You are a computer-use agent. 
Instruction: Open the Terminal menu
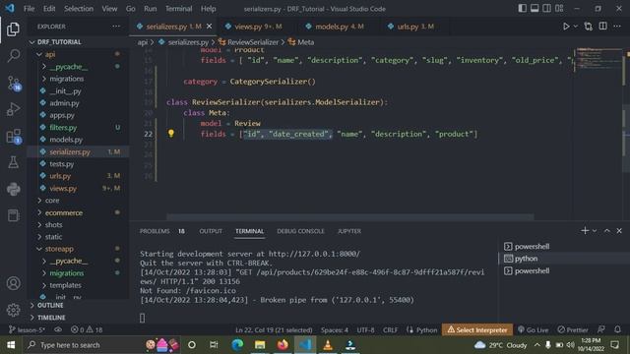pos(178,9)
